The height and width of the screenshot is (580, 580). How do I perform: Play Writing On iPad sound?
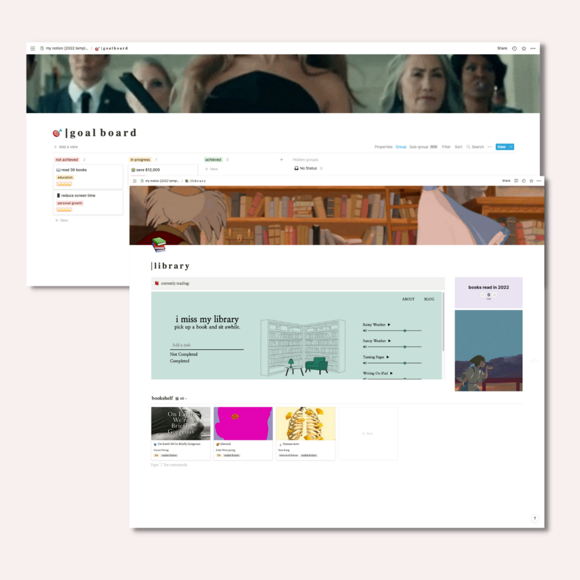391,373
